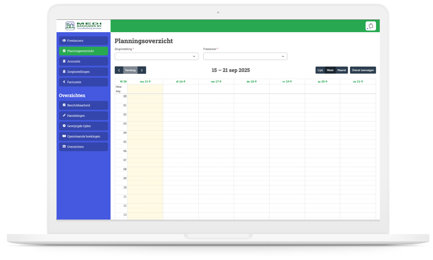Expand the Zorginstelling dropdown
Image resolution: width=433 pixels, height=260 pixels.
pyautogui.click(x=156, y=56)
